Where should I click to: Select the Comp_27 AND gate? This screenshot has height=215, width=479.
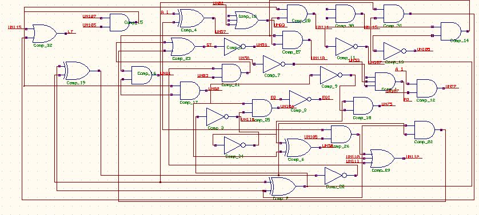click(x=292, y=40)
